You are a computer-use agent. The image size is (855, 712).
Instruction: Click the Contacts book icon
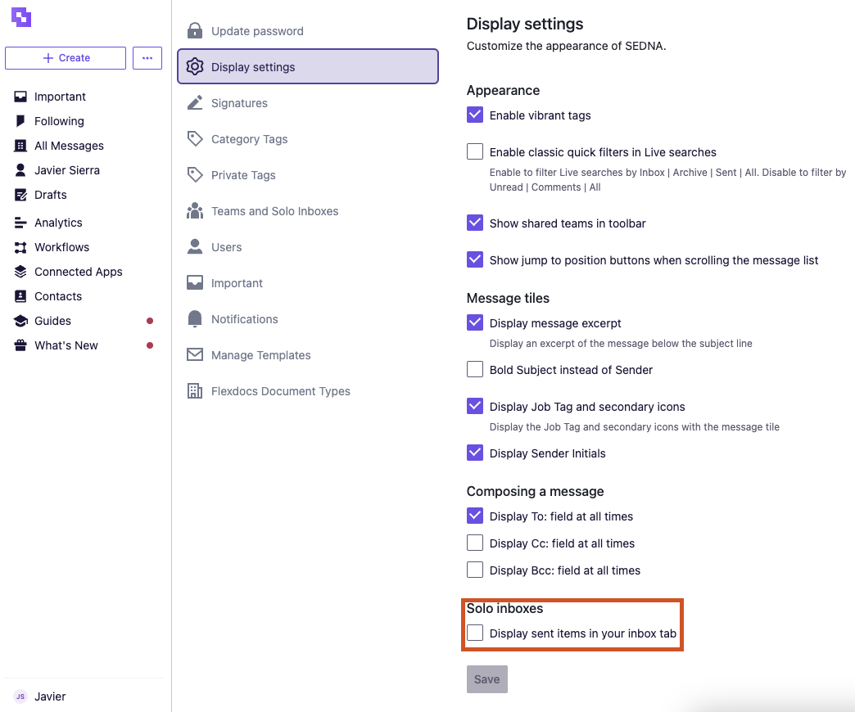pos(20,295)
